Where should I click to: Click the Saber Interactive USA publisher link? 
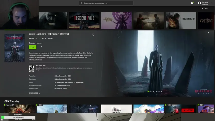63,76
